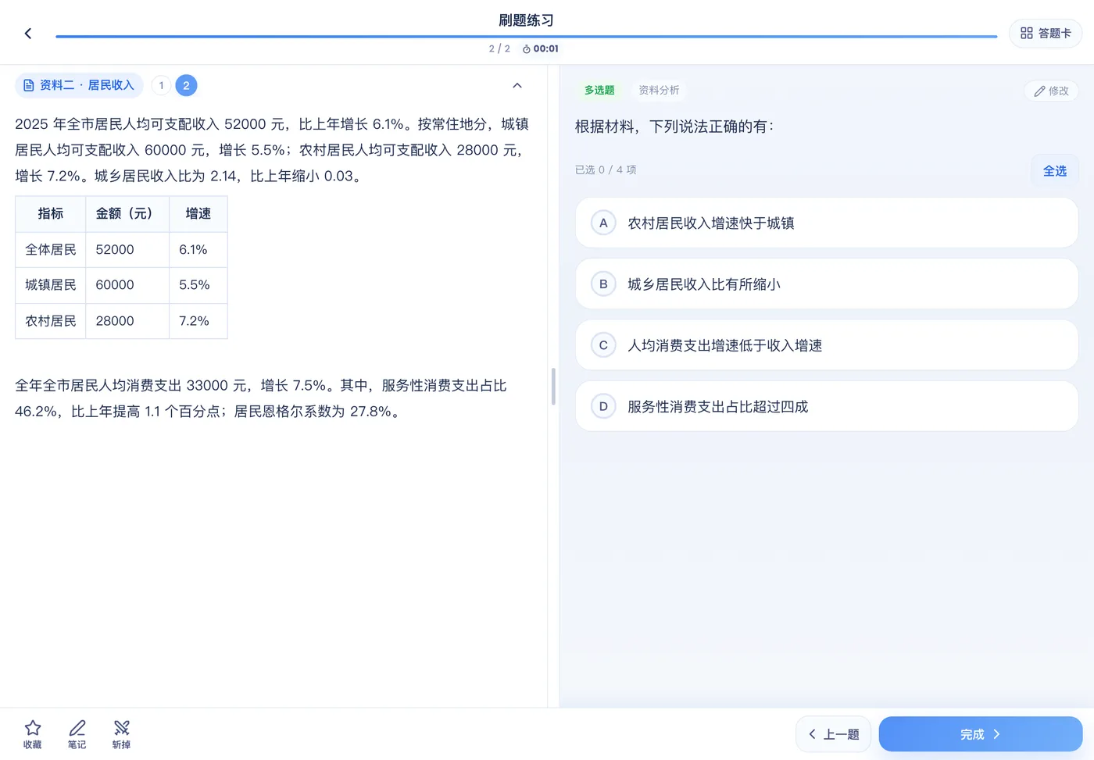Click the 城镇居民 table cell
The width and height of the screenshot is (1094, 760).
coord(51,285)
